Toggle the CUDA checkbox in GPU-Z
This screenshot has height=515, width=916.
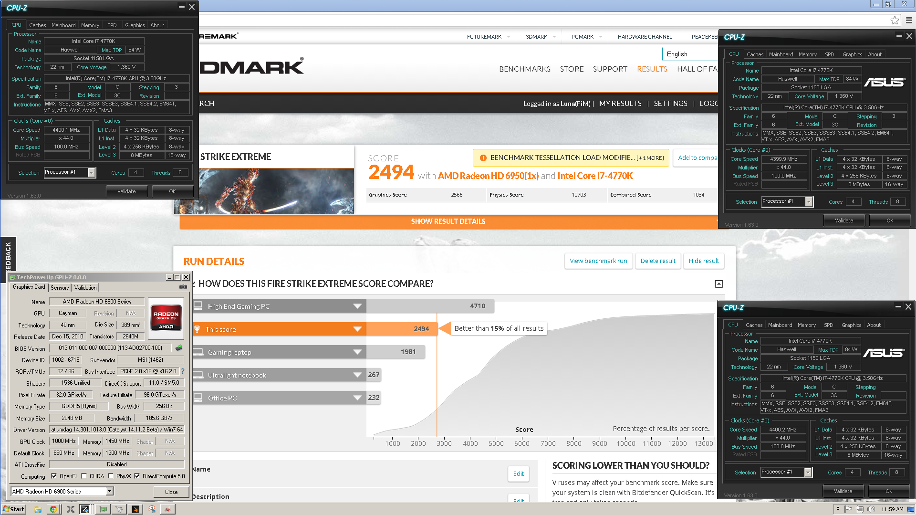pyautogui.click(x=84, y=476)
